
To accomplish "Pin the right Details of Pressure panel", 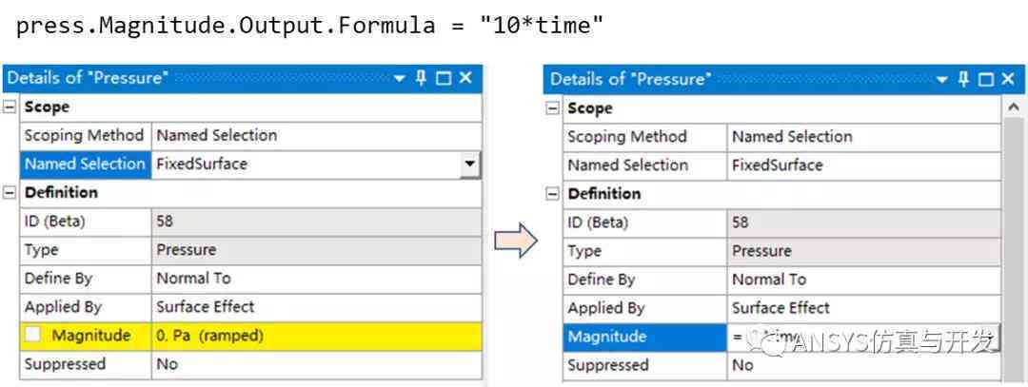I will tap(963, 79).
